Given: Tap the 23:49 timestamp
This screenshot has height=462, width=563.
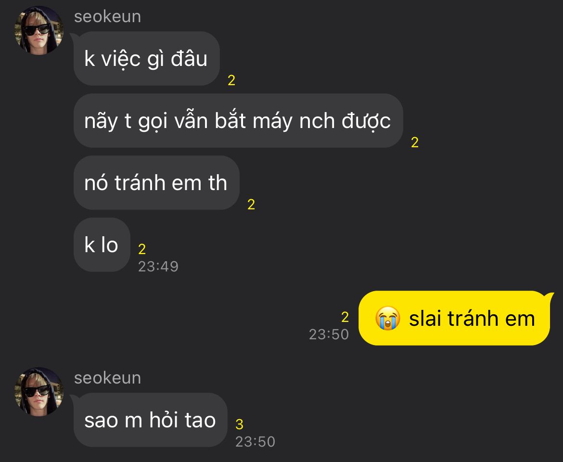Looking at the screenshot, I should [x=158, y=267].
